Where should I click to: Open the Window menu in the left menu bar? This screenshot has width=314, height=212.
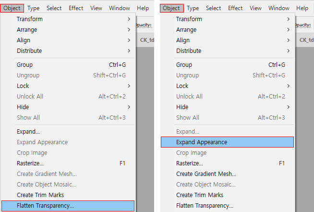[120, 8]
